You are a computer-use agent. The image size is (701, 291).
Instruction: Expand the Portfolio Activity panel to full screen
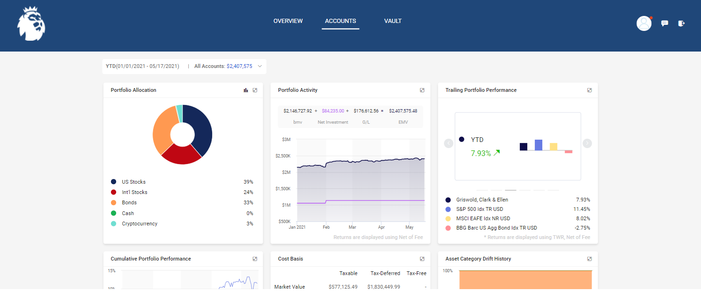pyautogui.click(x=422, y=90)
